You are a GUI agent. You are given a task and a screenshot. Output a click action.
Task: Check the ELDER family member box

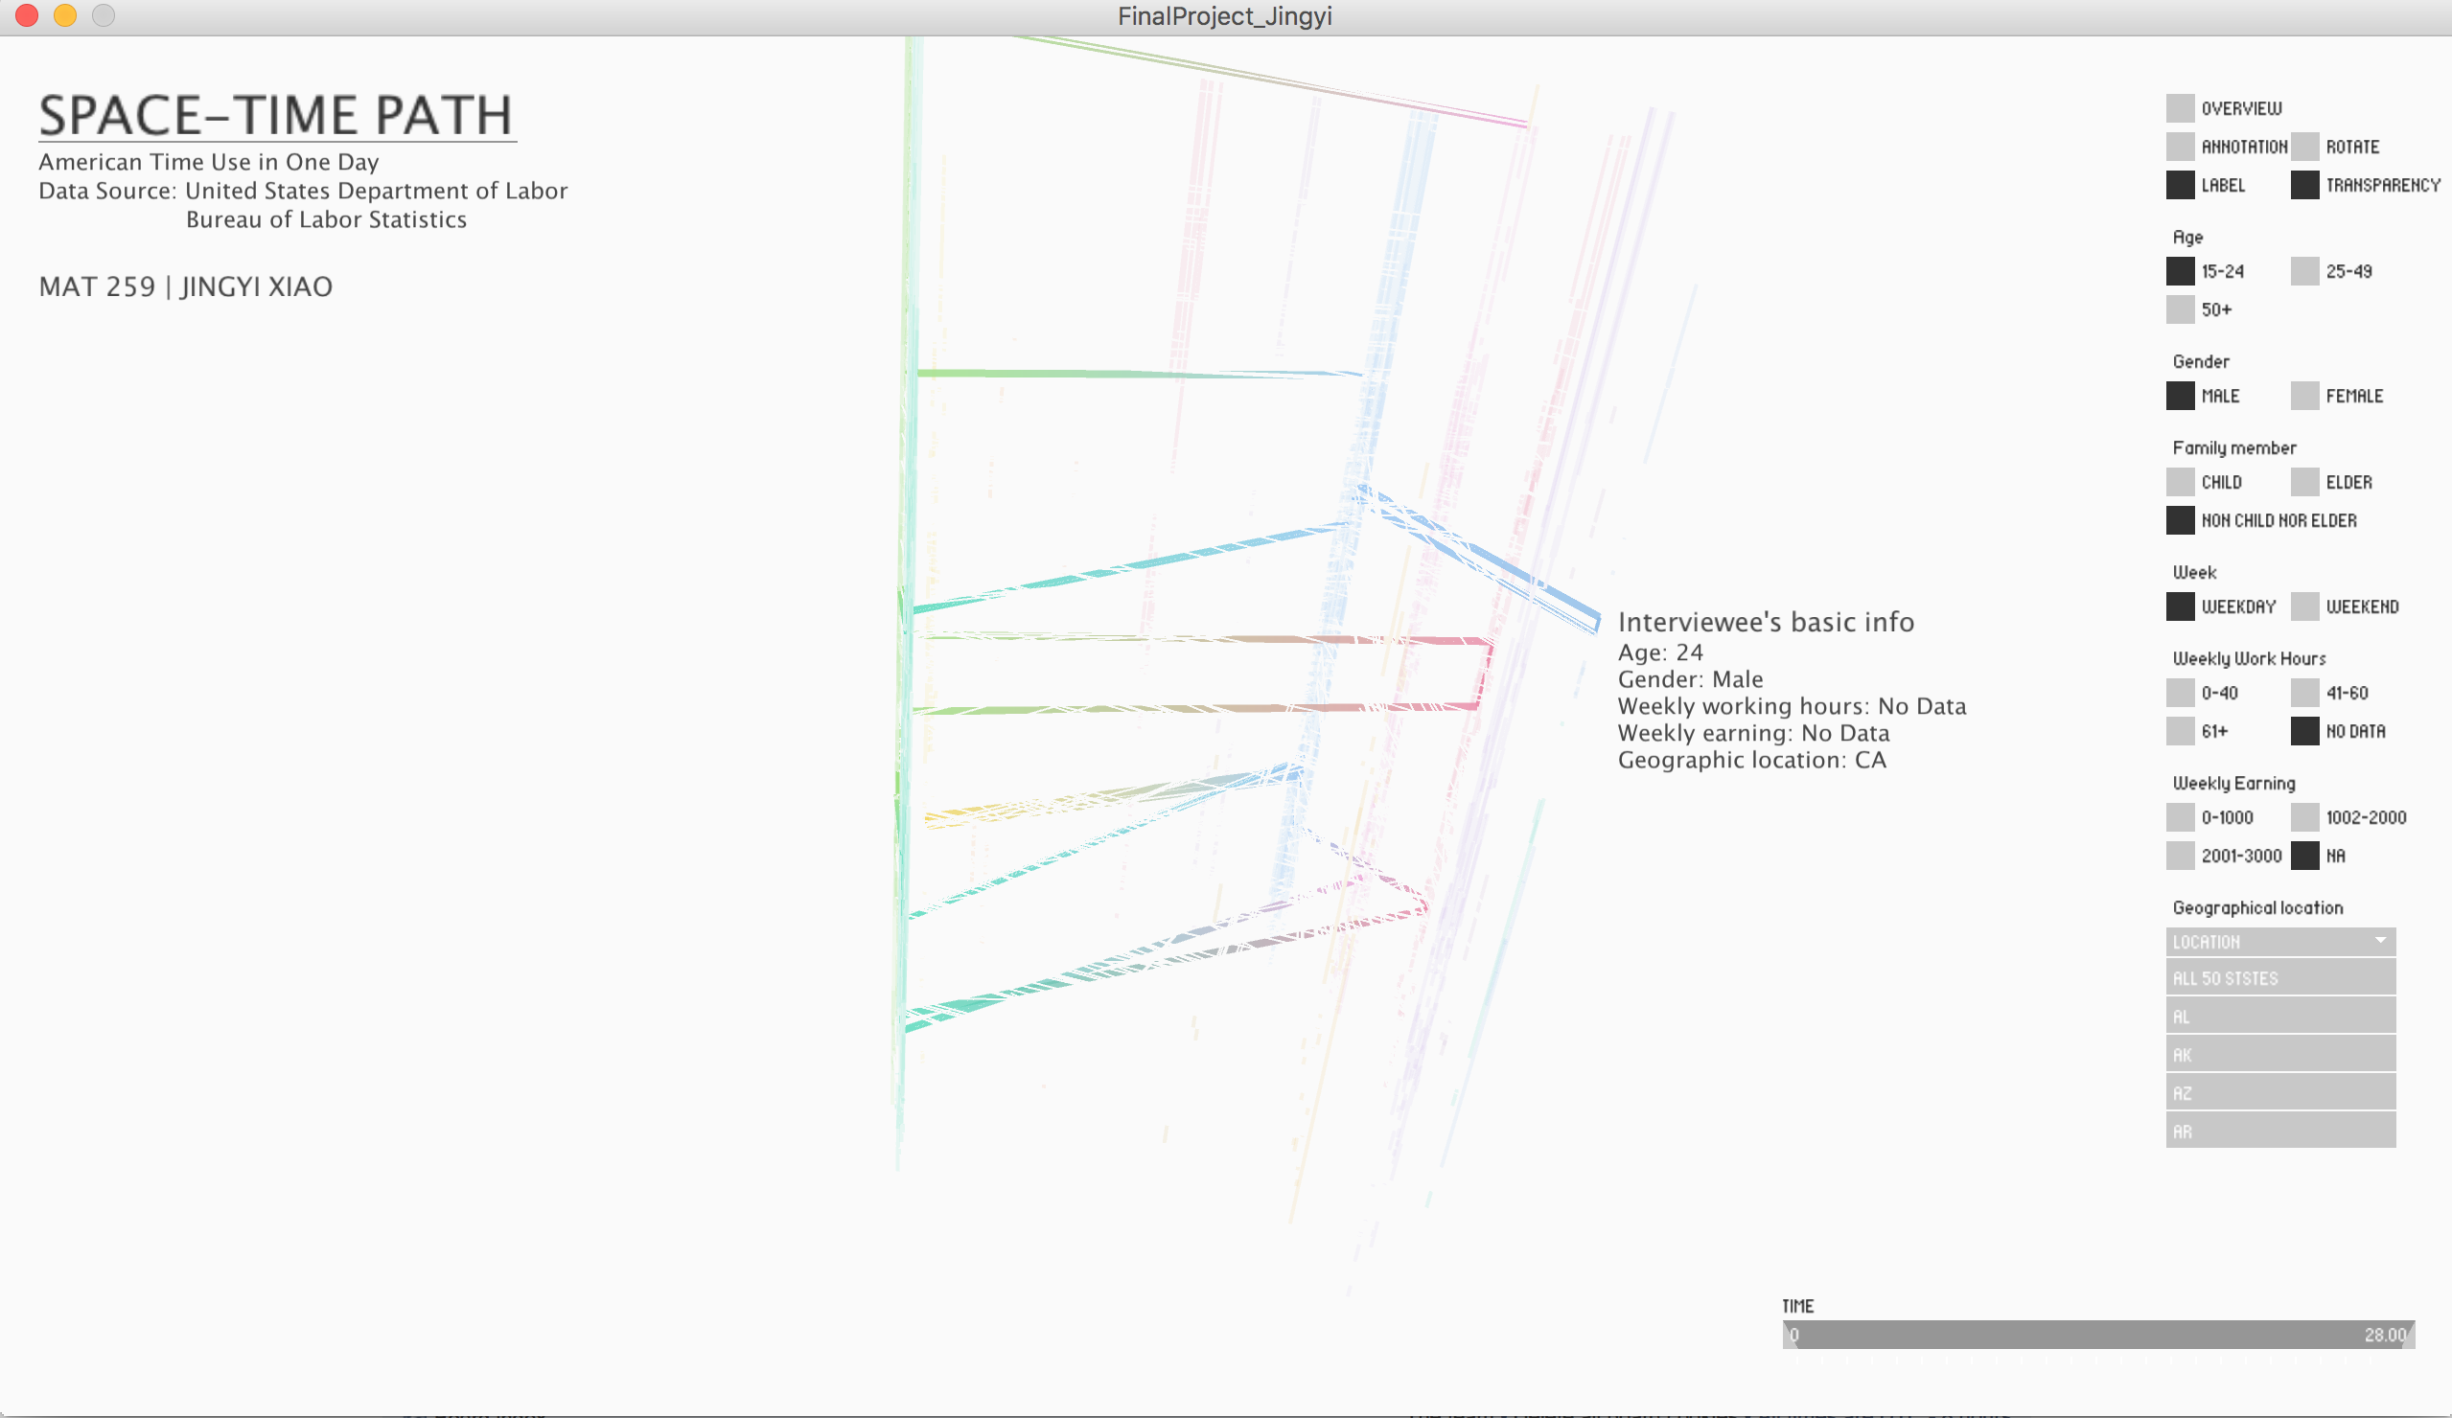[x=2304, y=481]
